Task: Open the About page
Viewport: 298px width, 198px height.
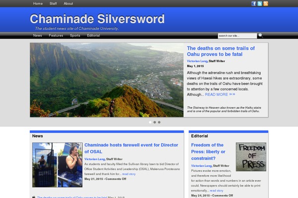Action: click(x=68, y=3)
